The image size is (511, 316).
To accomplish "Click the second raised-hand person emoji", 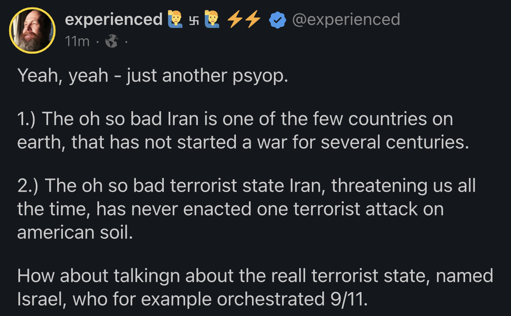I will [211, 20].
